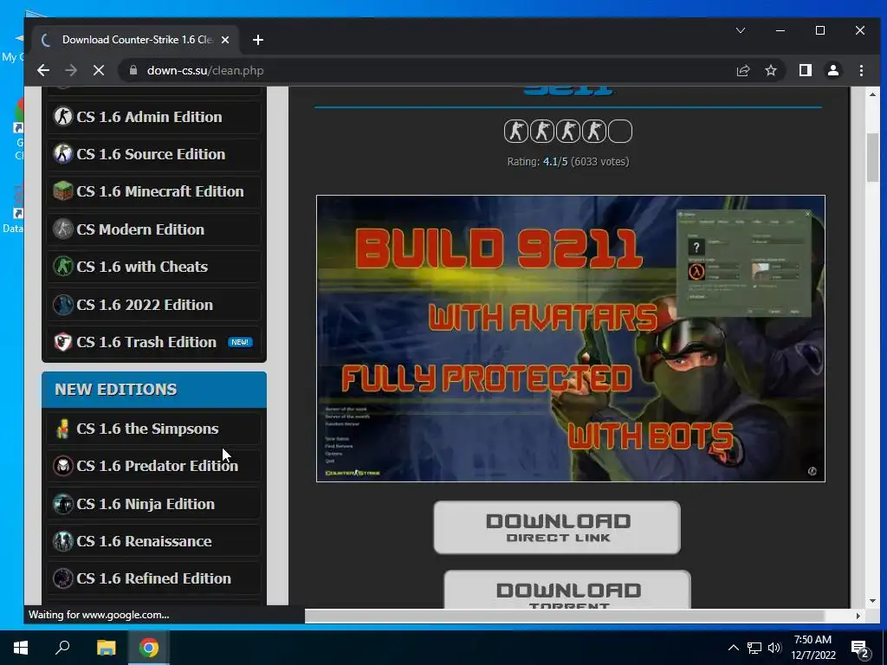This screenshot has width=887, height=665.
Task: Open CS 1.6 with Cheats
Action: [153, 267]
